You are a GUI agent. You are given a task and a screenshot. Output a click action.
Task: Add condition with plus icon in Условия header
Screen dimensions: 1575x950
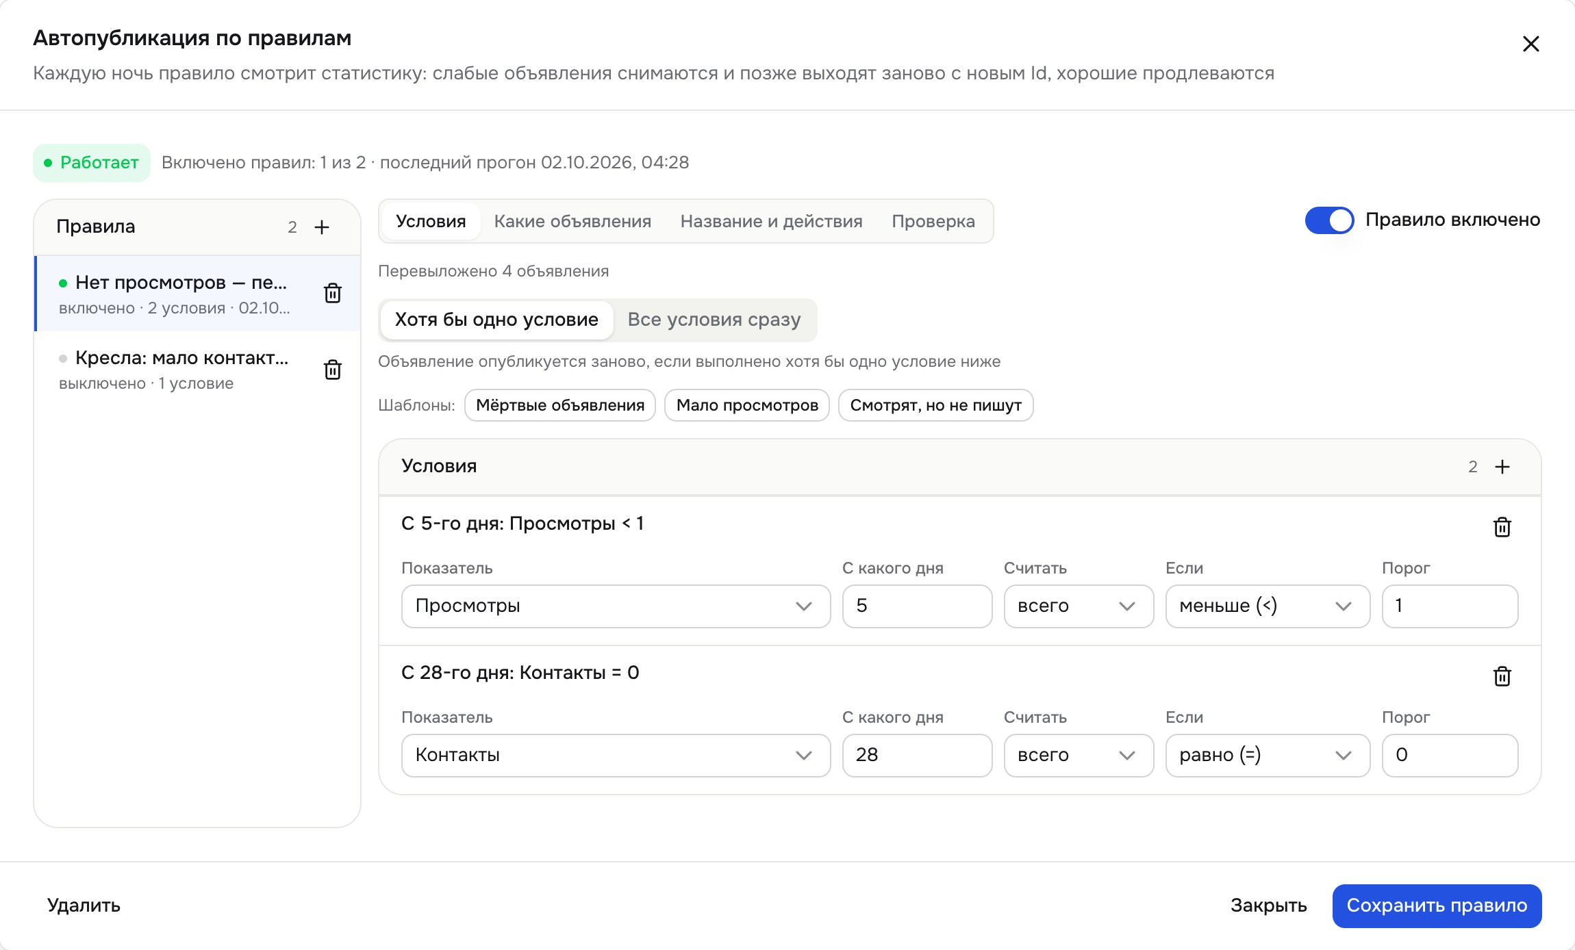coord(1502,467)
